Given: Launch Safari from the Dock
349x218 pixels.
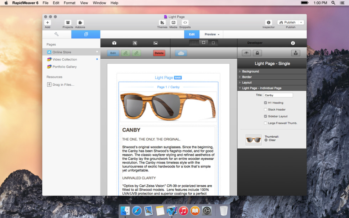Looking at the screenshot, I should point(137,211).
